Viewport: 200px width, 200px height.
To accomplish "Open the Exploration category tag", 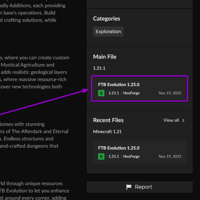I will 108,32.
